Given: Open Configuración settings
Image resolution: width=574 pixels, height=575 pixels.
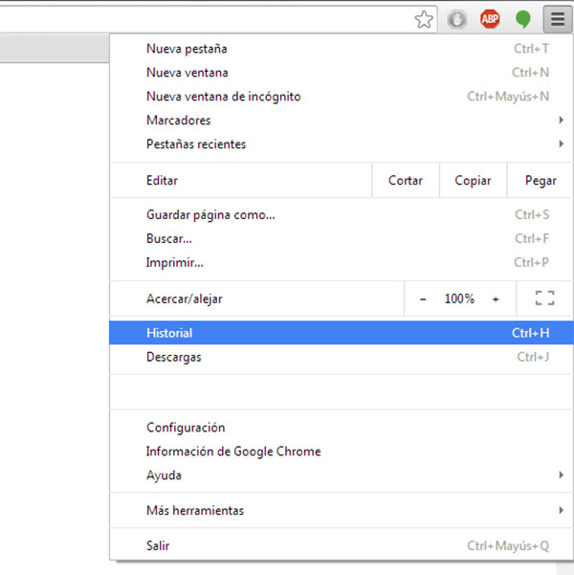Looking at the screenshot, I should [186, 428].
